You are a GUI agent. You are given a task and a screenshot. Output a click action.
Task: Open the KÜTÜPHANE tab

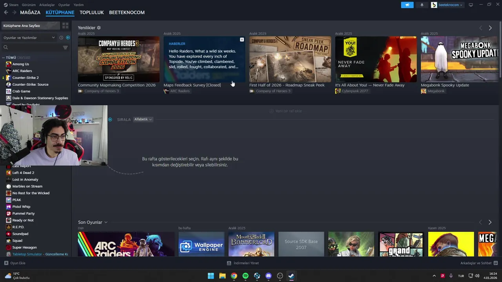pyautogui.click(x=60, y=13)
